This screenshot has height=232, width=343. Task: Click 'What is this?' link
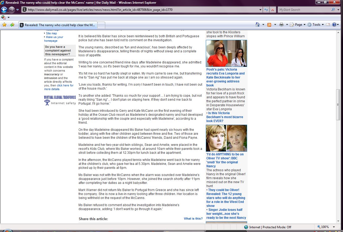point(193,219)
